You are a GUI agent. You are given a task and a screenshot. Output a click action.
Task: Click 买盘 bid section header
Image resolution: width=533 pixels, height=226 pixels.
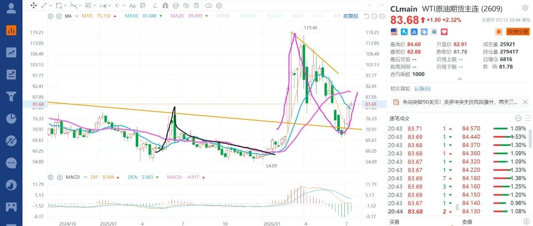tap(395, 222)
